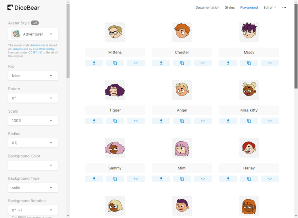
Task: Show code for the Angel avatar
Action: [x=203, y=121]
